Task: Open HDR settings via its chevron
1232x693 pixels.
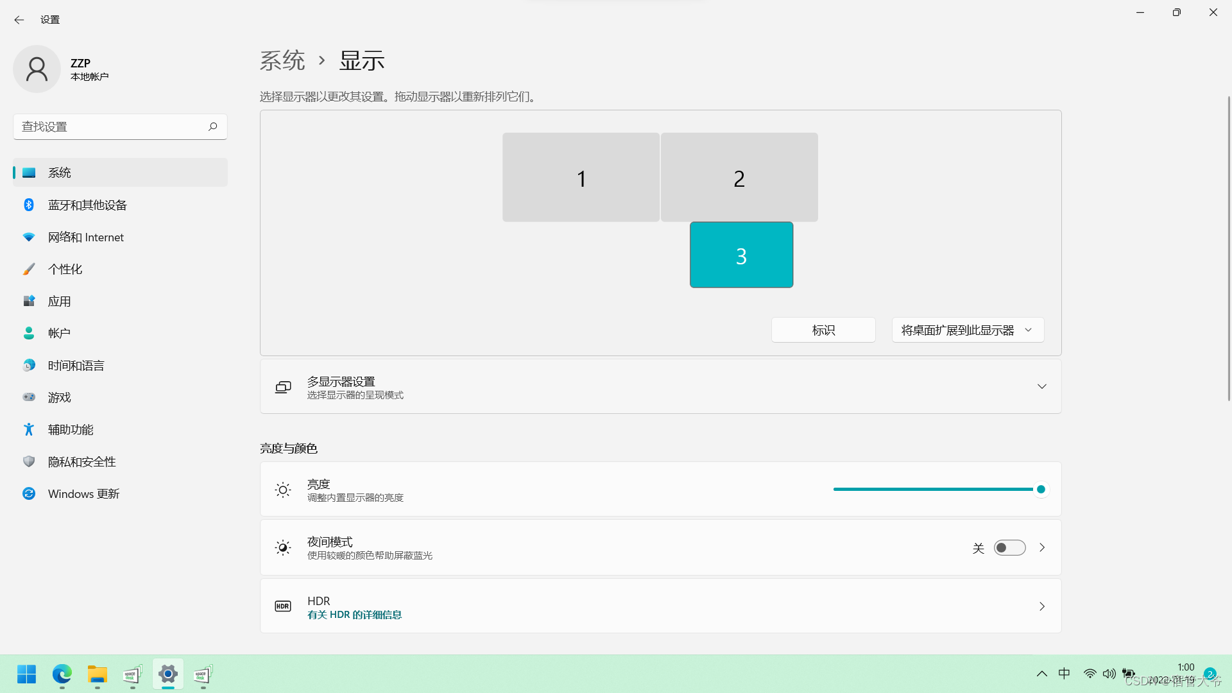Action: pos(1041,606)
